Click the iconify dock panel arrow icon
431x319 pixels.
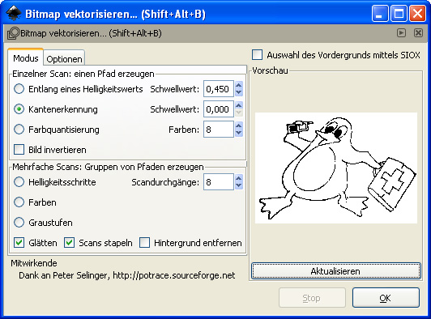pos(401,33)
